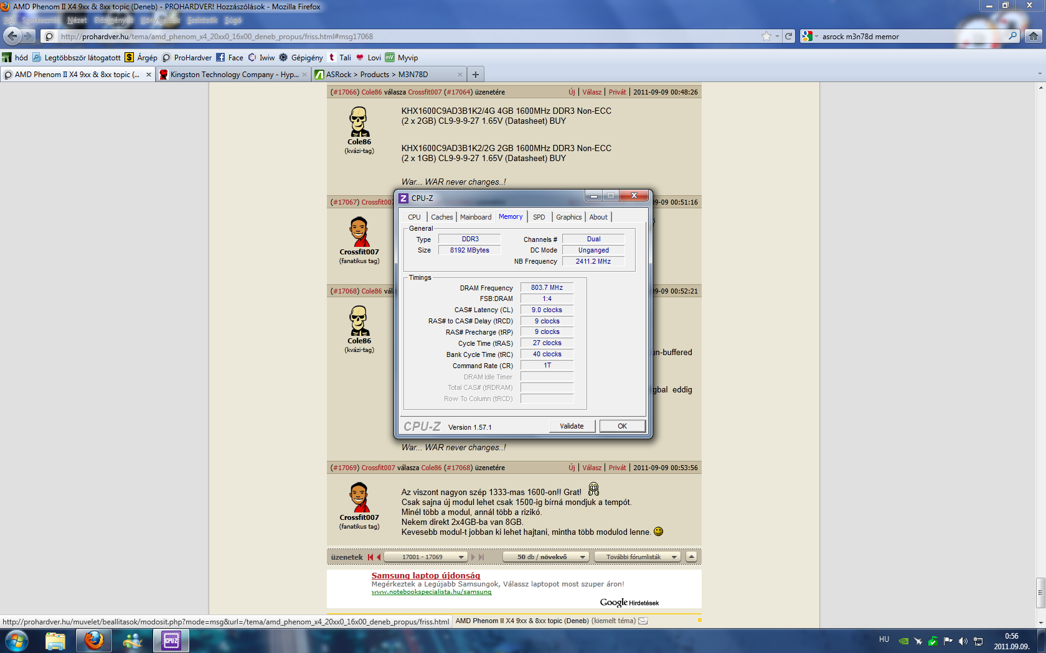Image resolution: width=1046 pixels, height=653 pixels.
Task: Open the Árgép bookmark
Action: [141, 57]
